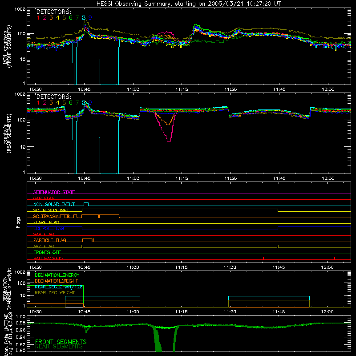Viewport: 356px width, 356px height.
Task: Click the SC_TRANSMITTER flag label
Action: point(51,216)
